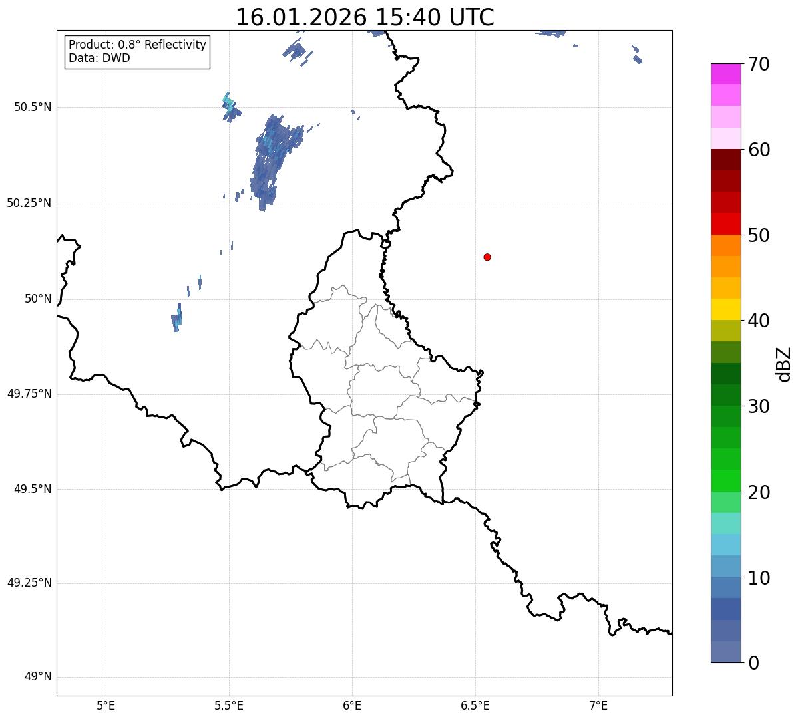This screenshot has height=719, width=800.
Task: Click the title "16.01.2026 15:40 UTC"
Action: point(365,17)
